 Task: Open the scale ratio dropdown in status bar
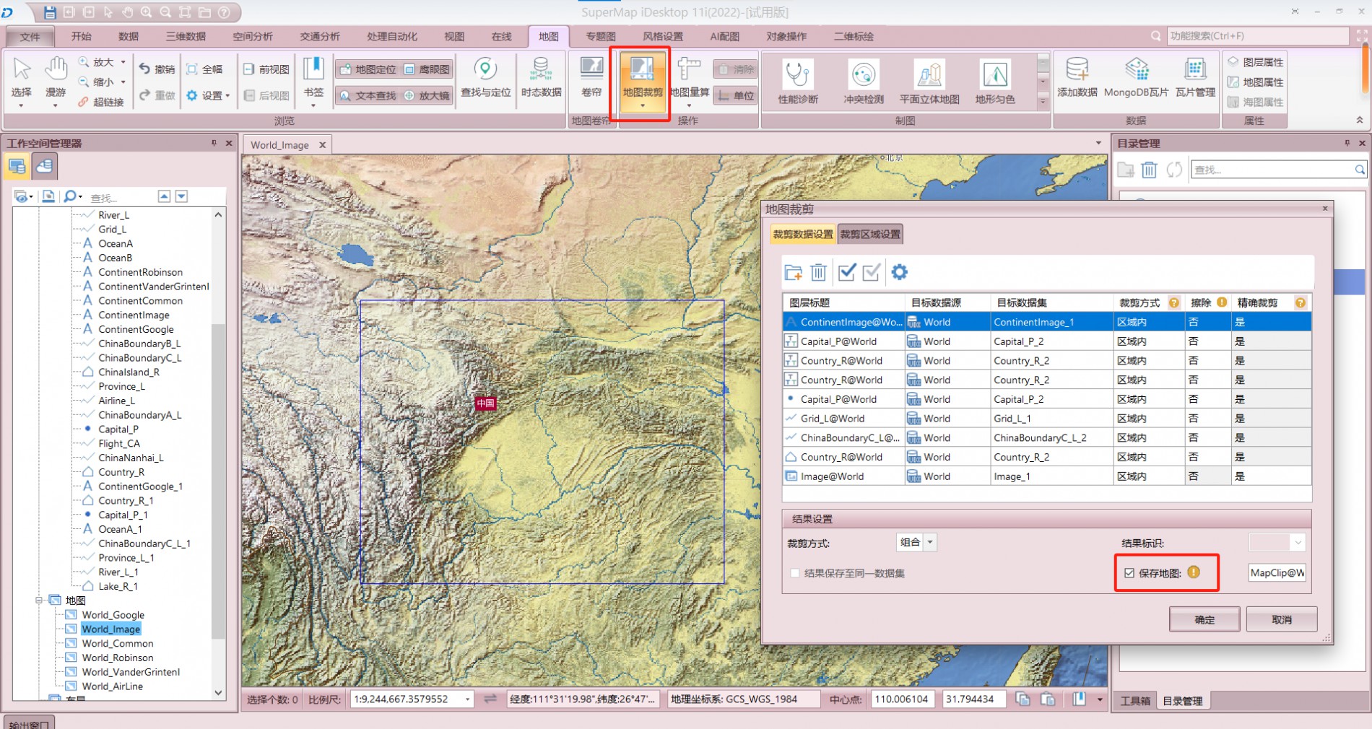tap(468, 699)
